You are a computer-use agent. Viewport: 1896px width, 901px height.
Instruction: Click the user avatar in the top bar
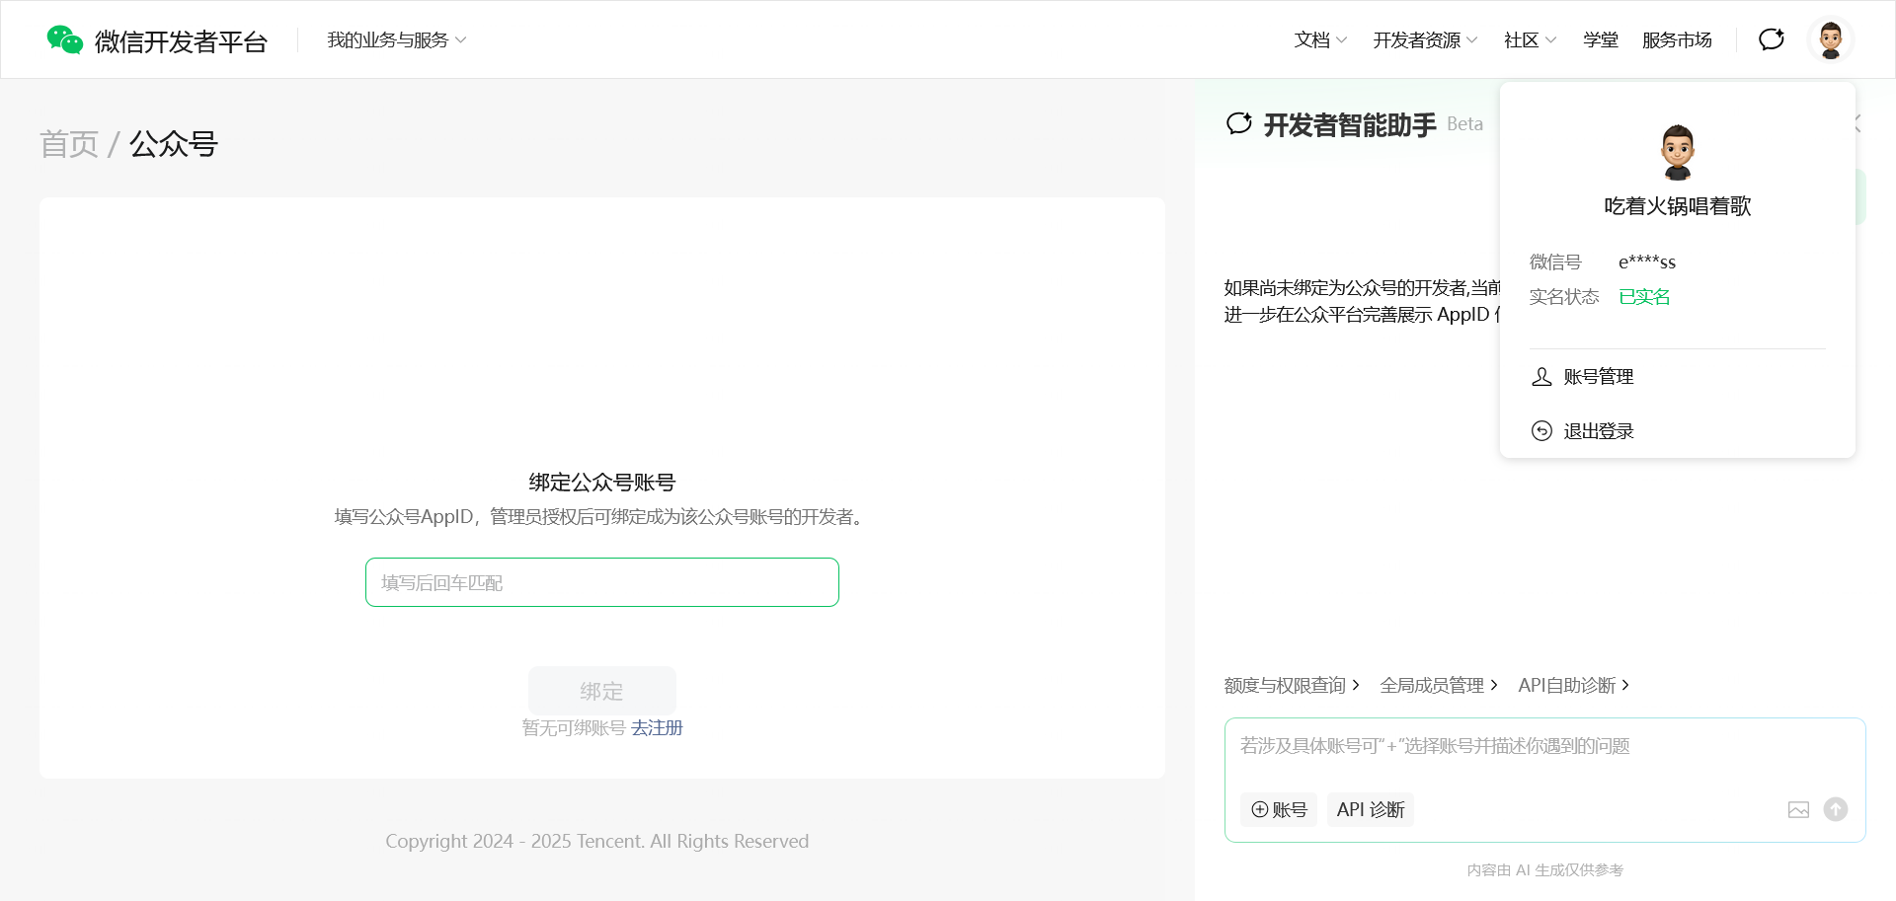point(1831,39)
